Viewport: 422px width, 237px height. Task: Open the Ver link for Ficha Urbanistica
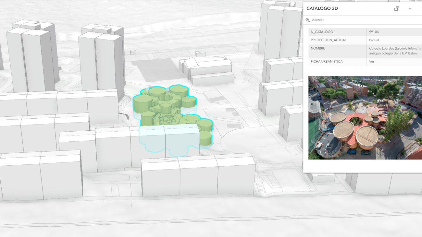click(x=371, y=62)
